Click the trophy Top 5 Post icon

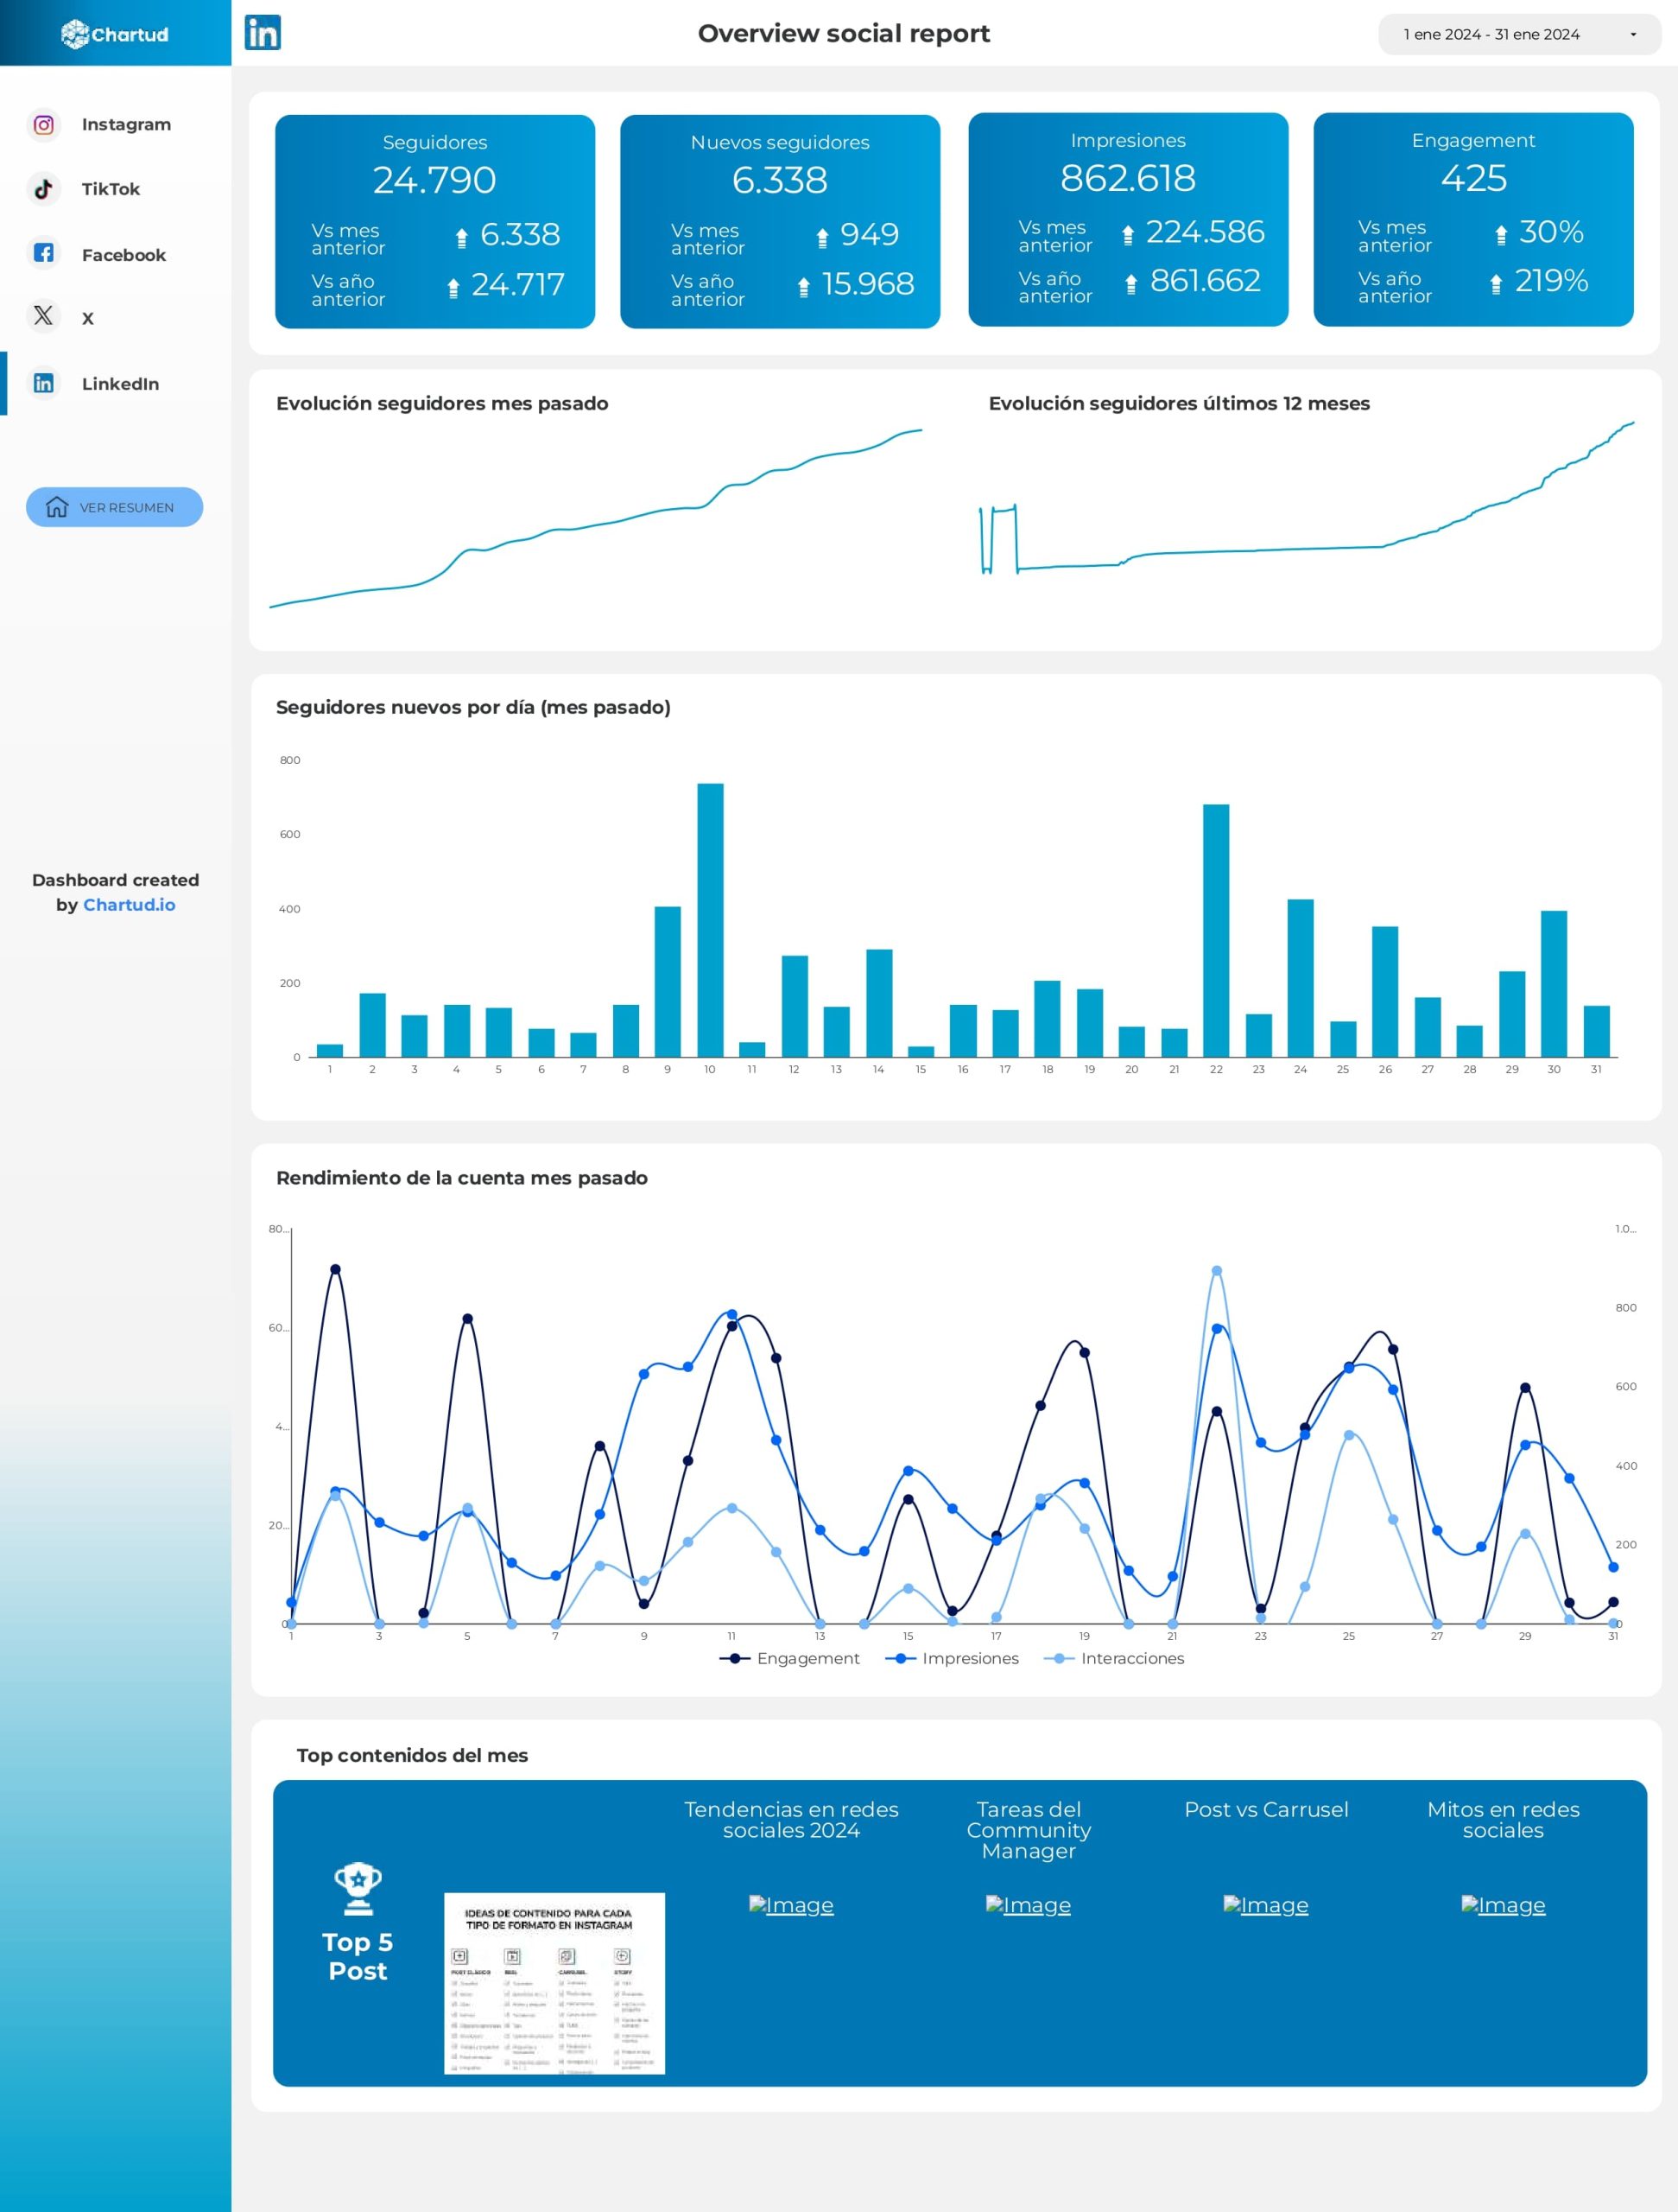coord(358,1888)
